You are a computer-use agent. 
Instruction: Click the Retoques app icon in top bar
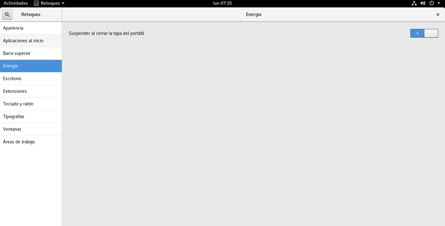[x=36, y=3]
